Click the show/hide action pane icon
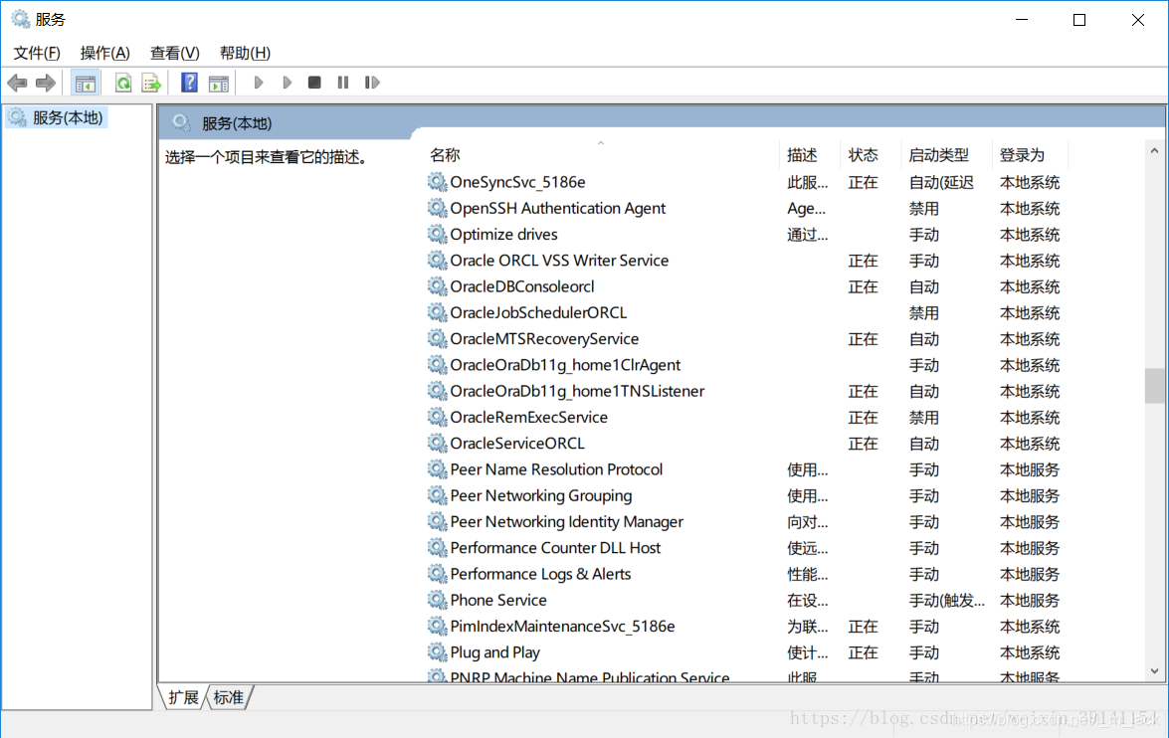 tap(219, 83)
